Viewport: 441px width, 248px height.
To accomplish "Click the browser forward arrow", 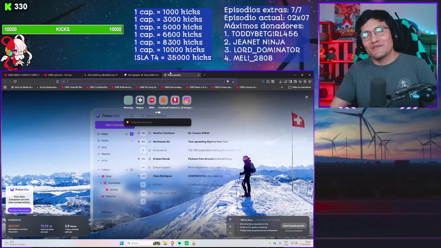I will click(x=10, y=82).
